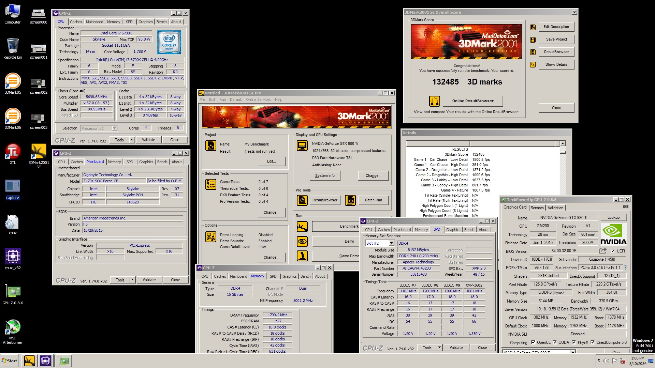The image size is (655, 368).
Task: Launch the 3DMark05 desktop shortcut
Action: (x=13, y=84)
